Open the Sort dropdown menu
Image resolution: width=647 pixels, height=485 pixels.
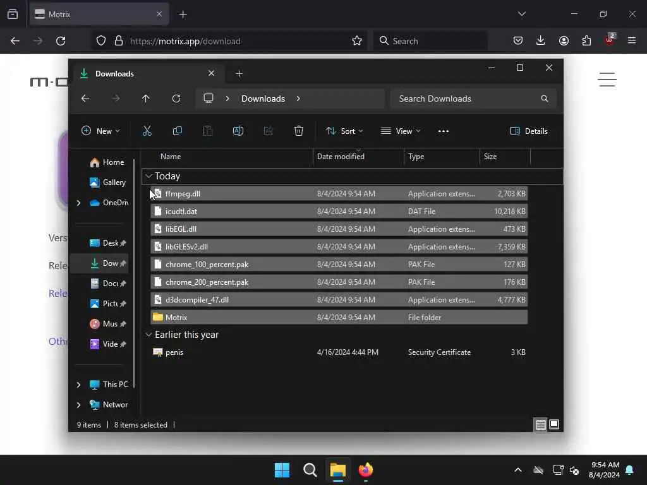click(344, 131)
